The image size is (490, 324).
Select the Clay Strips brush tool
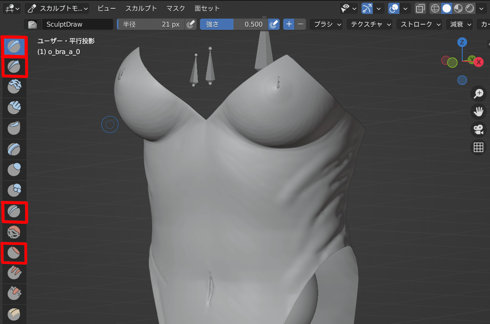pyautogui.click(x=14, y=107)
